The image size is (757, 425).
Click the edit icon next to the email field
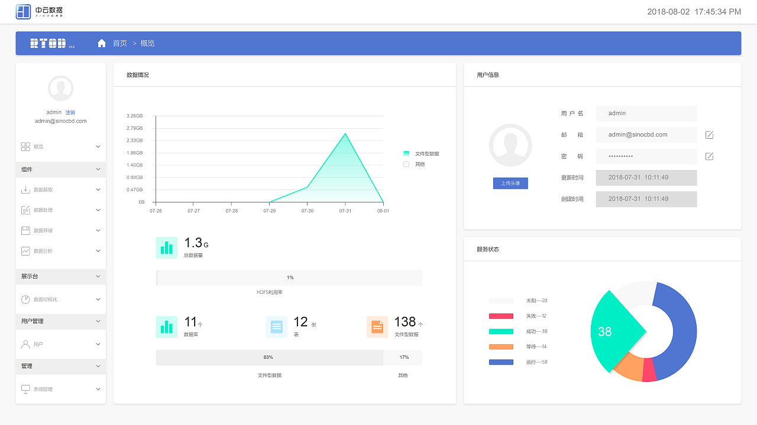[x=709, y=135]
